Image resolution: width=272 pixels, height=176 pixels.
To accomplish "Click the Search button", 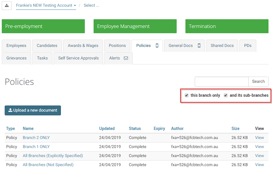I will 258,82.
